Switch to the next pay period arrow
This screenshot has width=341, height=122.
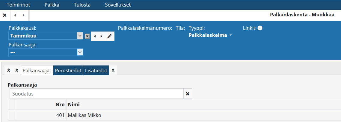point(101,36)
